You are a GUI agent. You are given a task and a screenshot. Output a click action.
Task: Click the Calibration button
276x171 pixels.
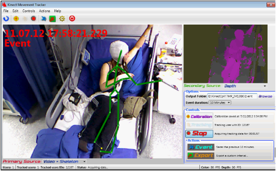(x=199, y=116)
